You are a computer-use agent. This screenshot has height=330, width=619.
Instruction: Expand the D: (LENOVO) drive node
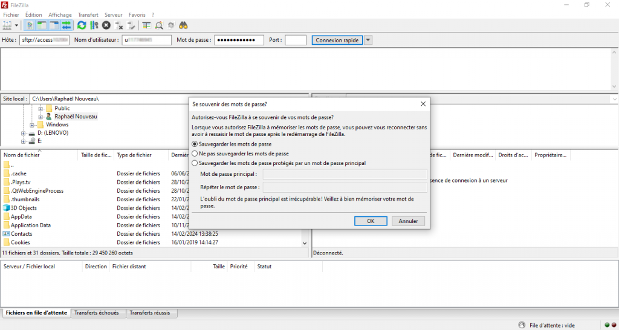(x=24, y=133)
